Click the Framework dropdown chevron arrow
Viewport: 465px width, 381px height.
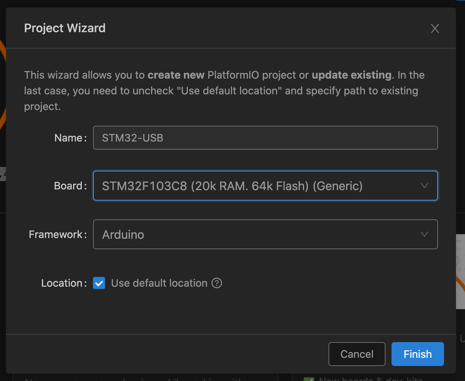click(424, 234)
